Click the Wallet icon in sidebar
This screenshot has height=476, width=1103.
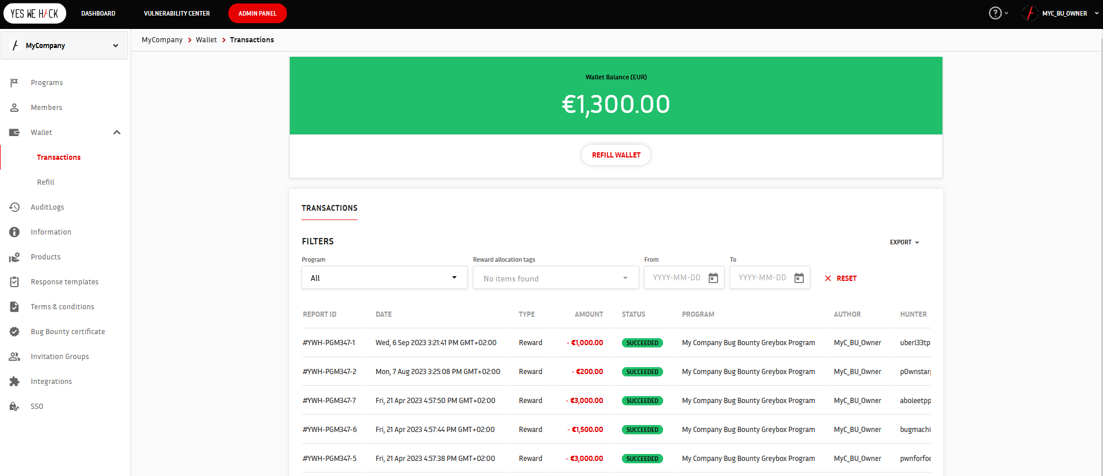pos(14,133)
